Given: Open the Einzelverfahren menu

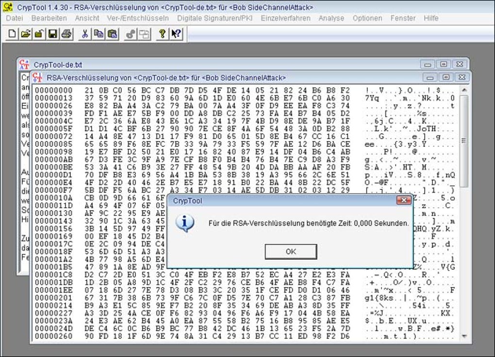Looking at the screenshot, I should coord(285,18).
